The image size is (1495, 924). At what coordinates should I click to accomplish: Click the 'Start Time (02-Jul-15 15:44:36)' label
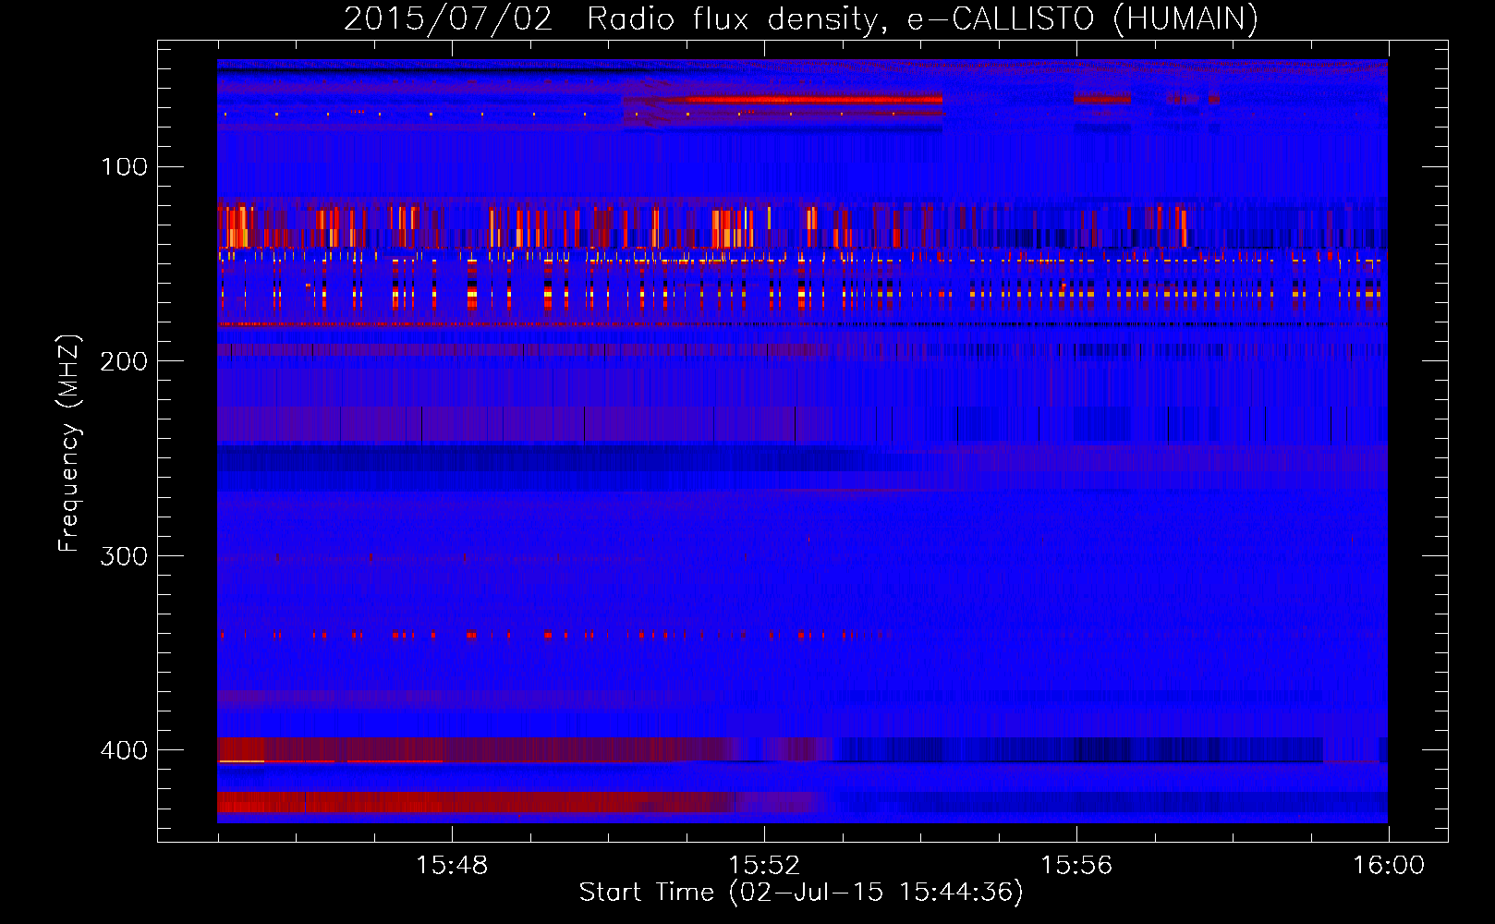(801, 893)
